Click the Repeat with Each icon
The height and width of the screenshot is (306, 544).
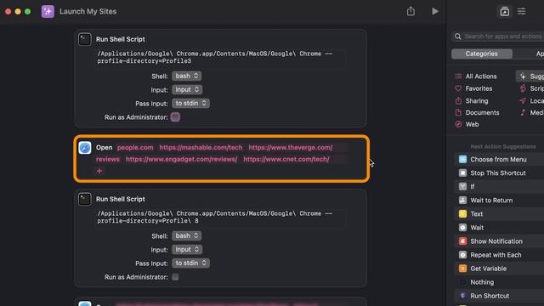pyautogui.click(x=462, y=255)
